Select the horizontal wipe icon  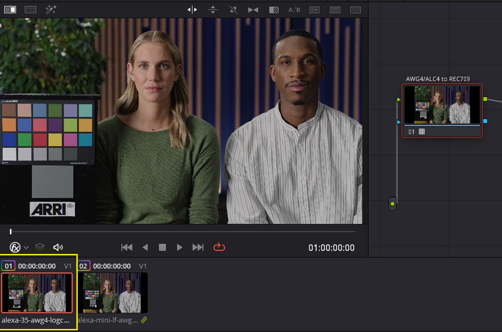tap(192, 10)
